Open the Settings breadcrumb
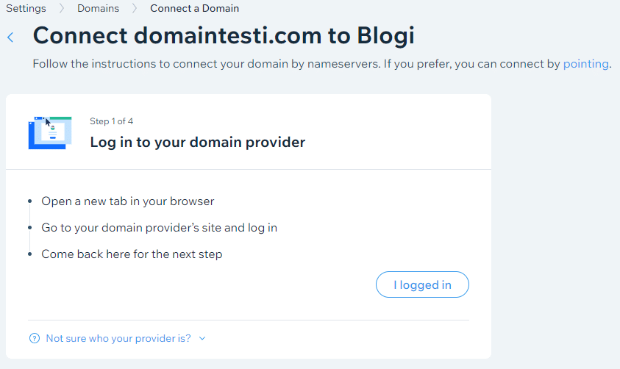This screenshot has width=620, height=369. pos(26,9)
